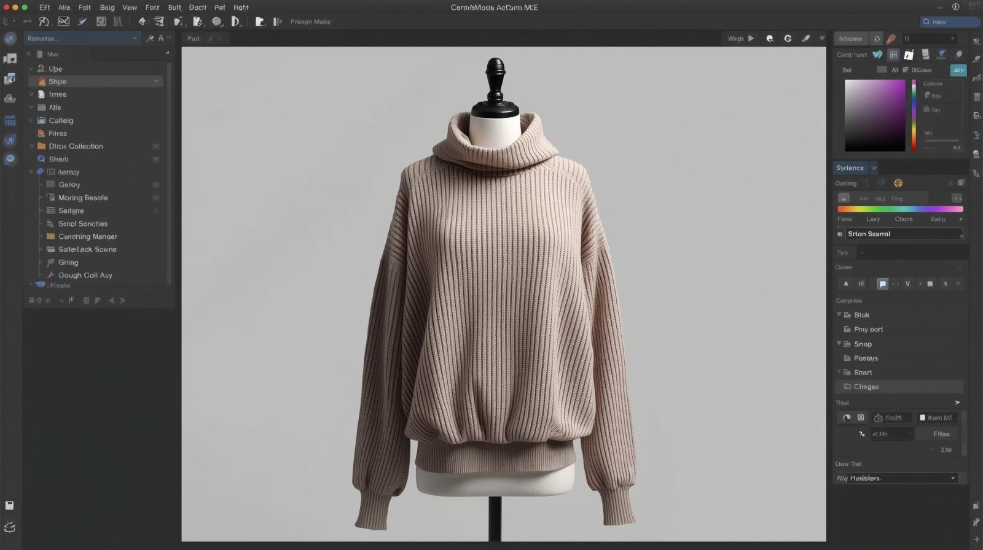Click the circle shape icon in top toolbar
983x550 pixels.
coord(217,21)
